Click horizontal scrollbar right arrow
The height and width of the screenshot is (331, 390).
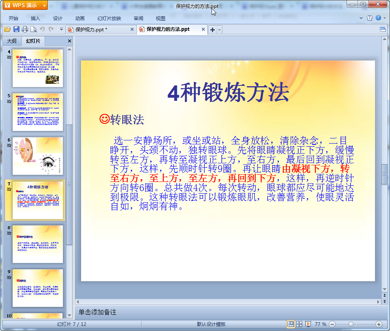[x=378, y=302]
